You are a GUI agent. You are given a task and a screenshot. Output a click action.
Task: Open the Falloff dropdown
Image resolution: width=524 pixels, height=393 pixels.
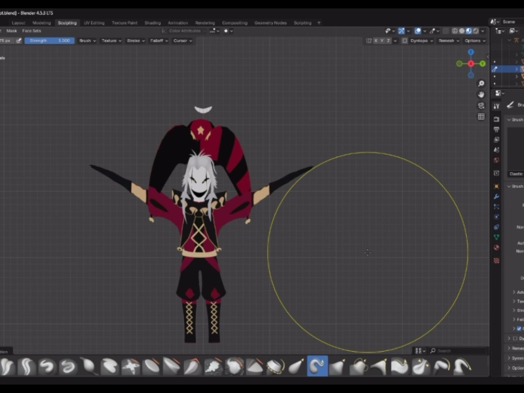[x=159, y=41]
